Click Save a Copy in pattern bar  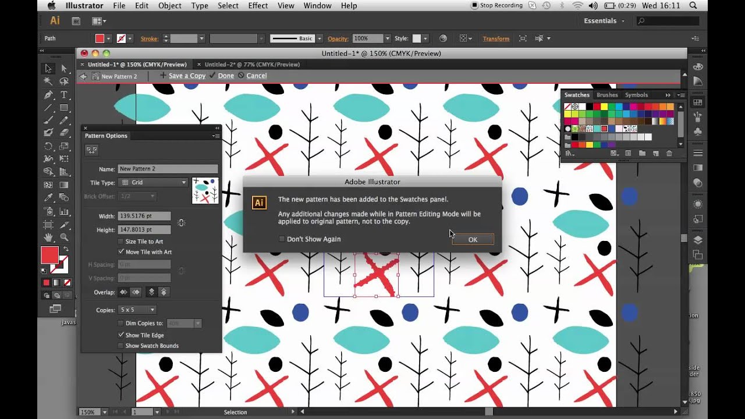[x=187, y=76]
